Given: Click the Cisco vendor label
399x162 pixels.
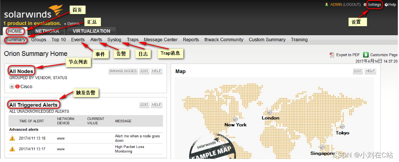Looking at the screenshot, I should [27, 86].
